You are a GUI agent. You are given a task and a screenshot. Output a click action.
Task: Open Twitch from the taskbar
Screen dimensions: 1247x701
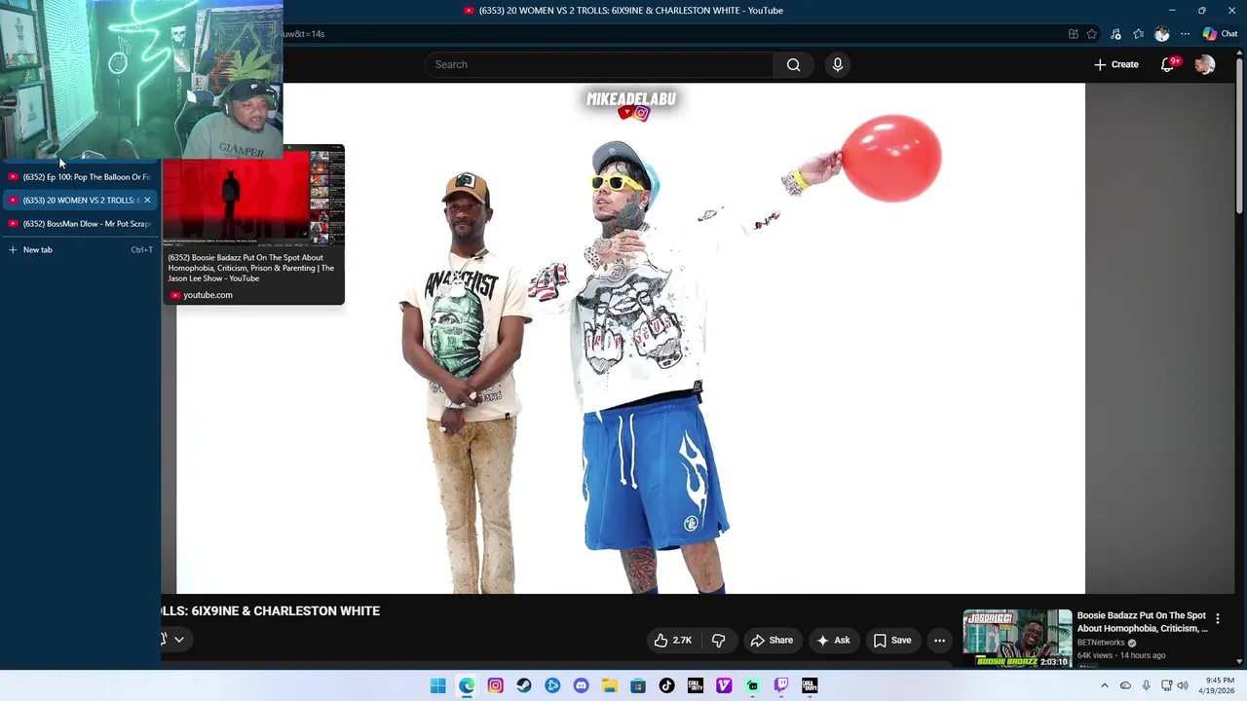[x=780, y=685]
